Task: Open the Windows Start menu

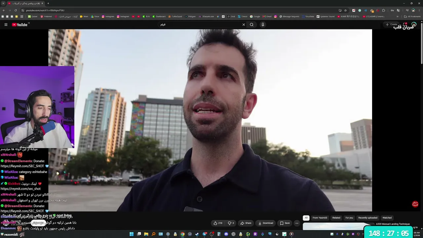Action: pos(132,234)
